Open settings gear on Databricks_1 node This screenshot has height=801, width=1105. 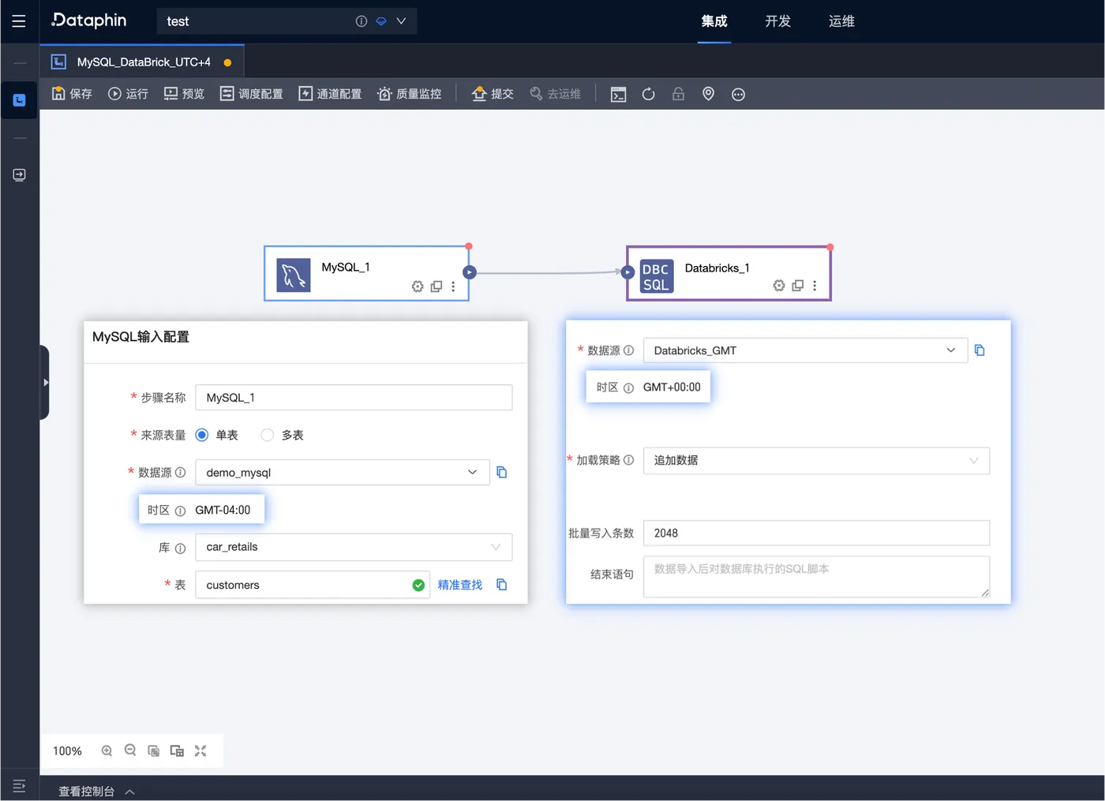pos(779,286)
